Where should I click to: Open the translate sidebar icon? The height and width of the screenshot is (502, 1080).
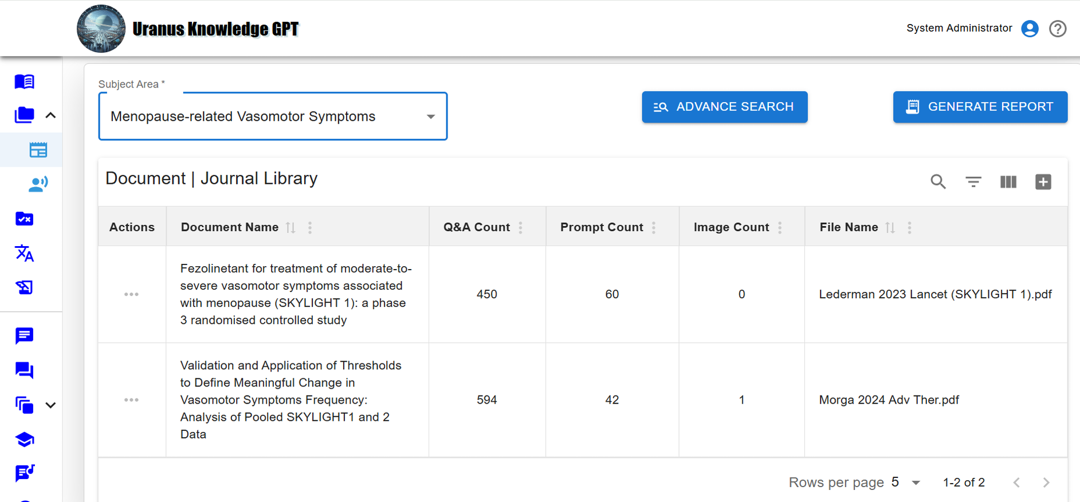(24, 253)
